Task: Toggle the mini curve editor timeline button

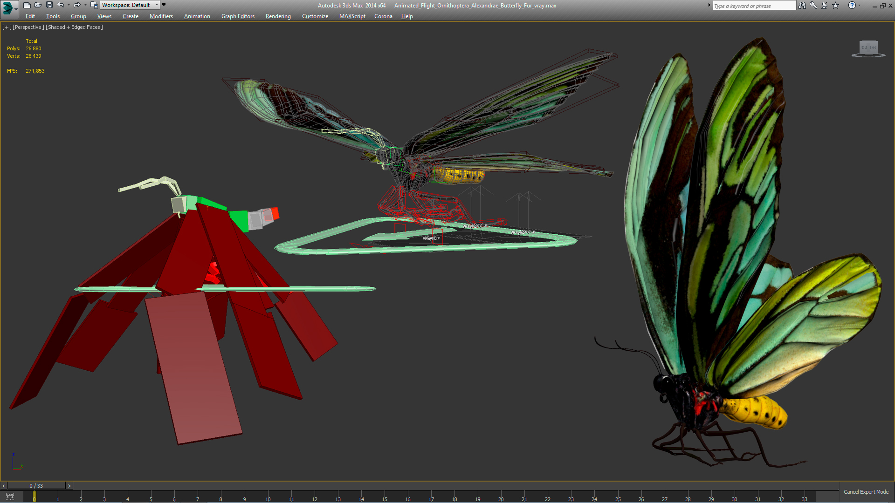Action: tap(10, 497)
